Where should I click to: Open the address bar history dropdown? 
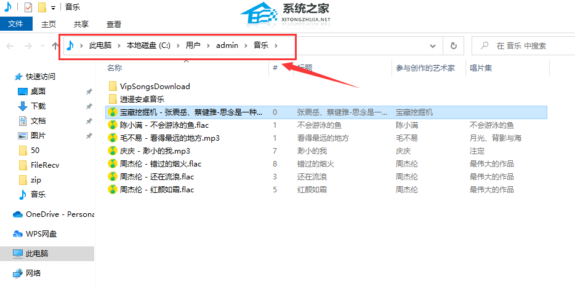pos(433,46)
